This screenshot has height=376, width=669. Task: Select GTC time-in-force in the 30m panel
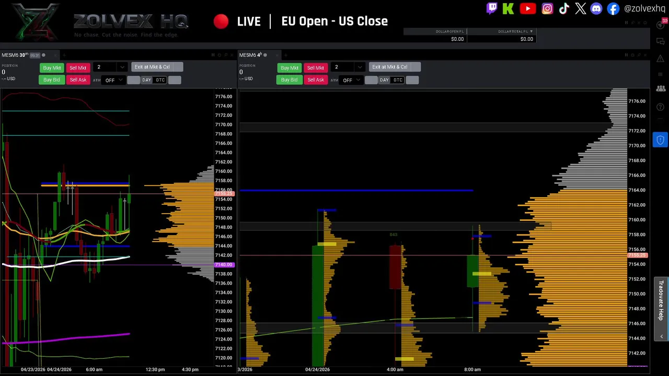[160, 80]
